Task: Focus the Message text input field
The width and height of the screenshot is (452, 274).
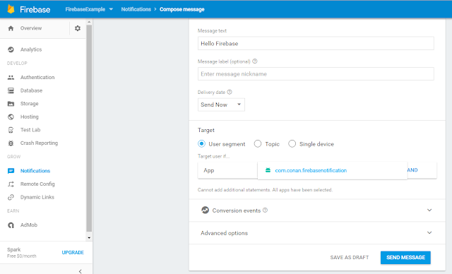Action: 316,43
